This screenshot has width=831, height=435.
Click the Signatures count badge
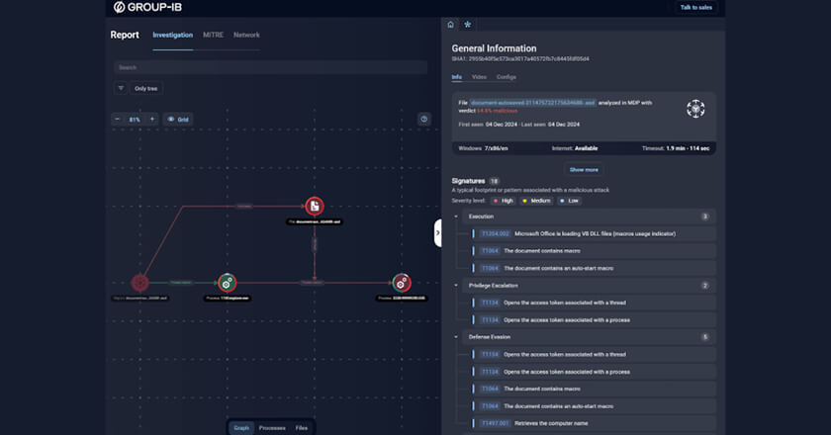(494, 181)
